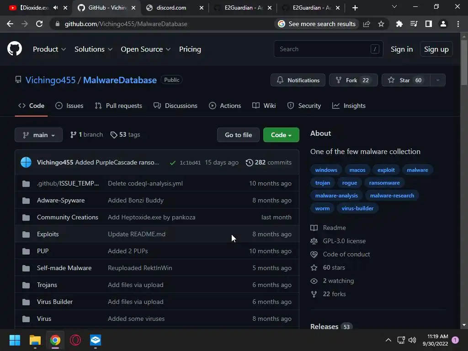Open the 282 commits history link
The image size is (468, 351).
coord(269,162)
